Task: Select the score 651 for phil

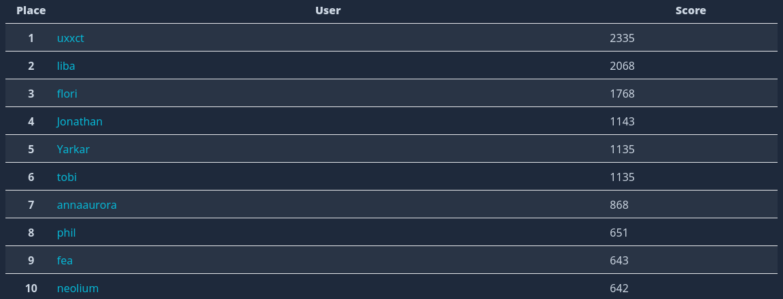Action: 619,233
